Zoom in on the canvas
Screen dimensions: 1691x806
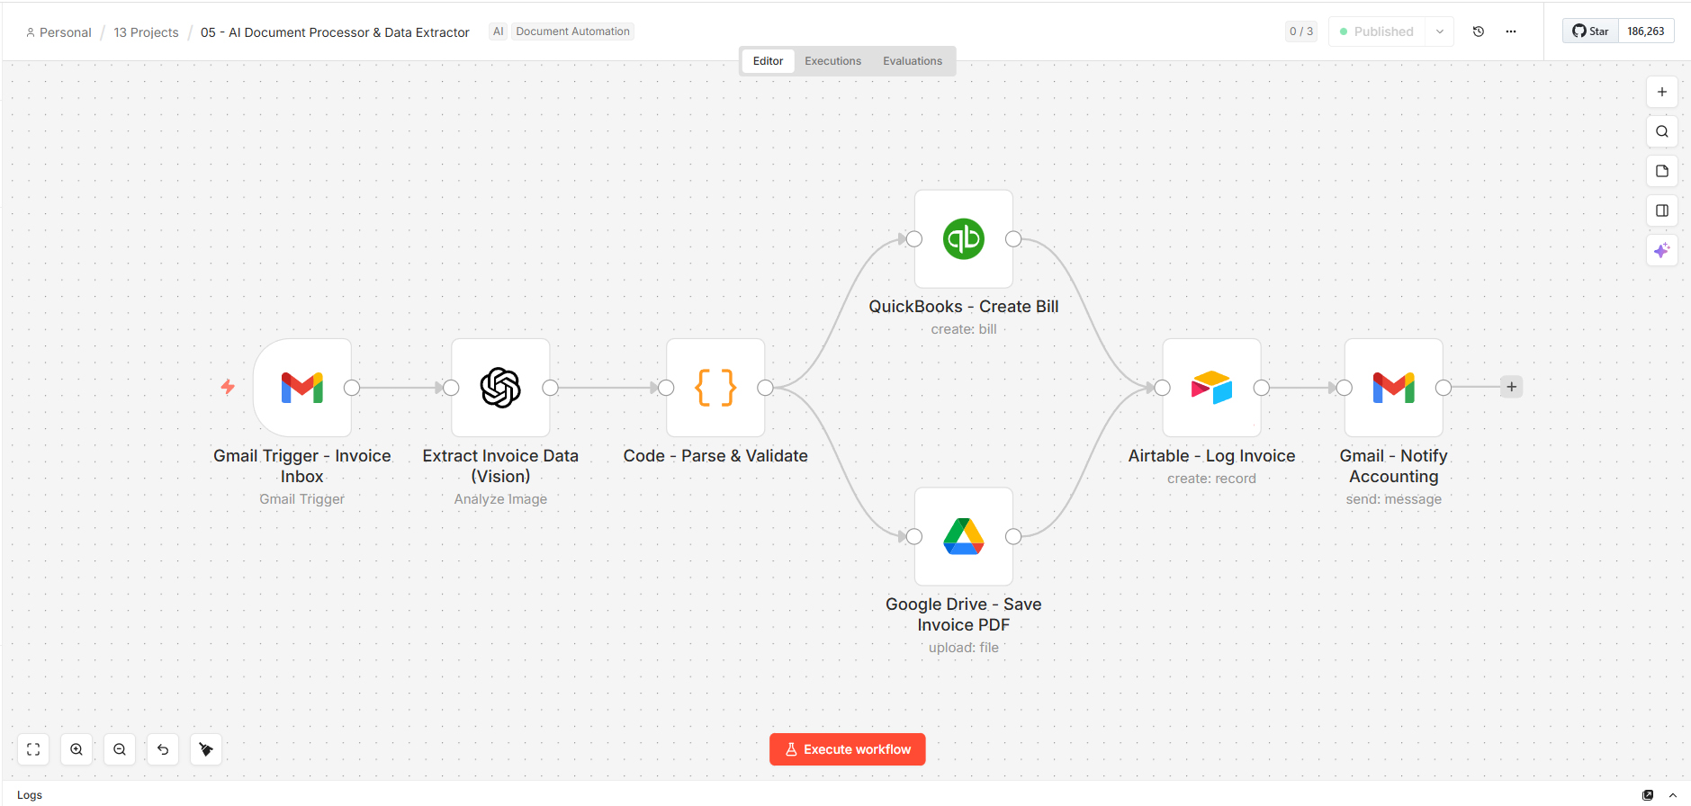tap(76, 749)
